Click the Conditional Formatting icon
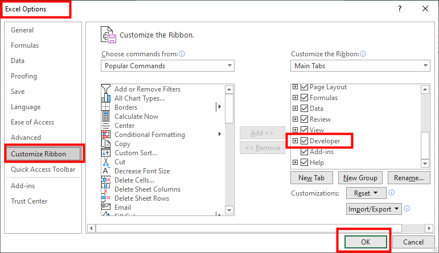 pyautogui.click(x=106, y=135)
